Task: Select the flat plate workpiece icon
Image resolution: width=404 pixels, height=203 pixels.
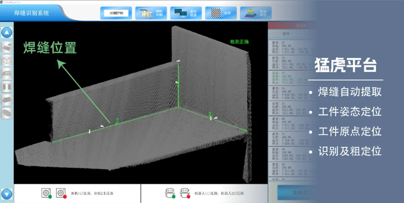Action: pos(7,47)
